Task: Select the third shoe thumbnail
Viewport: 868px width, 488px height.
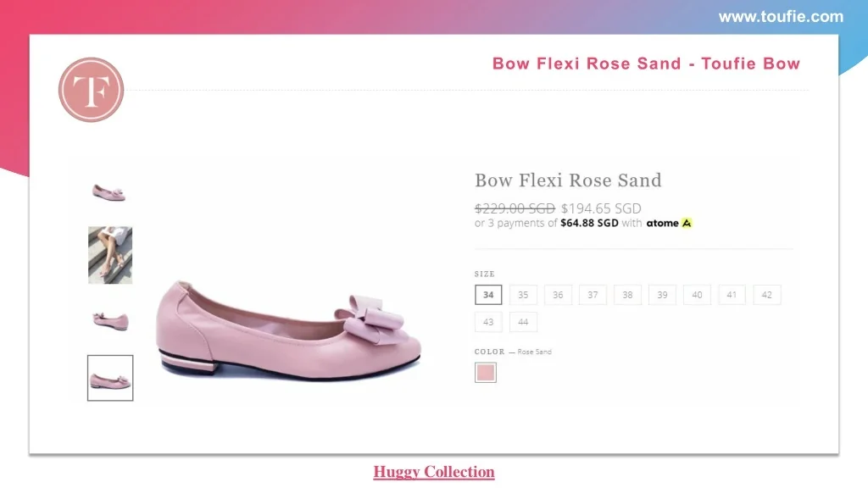Action: coord(110,320)
